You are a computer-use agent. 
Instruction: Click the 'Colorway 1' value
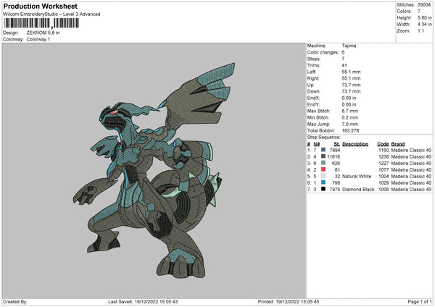tap(38, 39)
